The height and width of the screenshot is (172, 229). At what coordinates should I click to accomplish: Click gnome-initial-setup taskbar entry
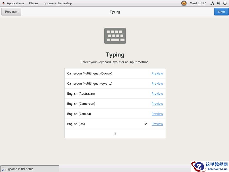point(30,169)
